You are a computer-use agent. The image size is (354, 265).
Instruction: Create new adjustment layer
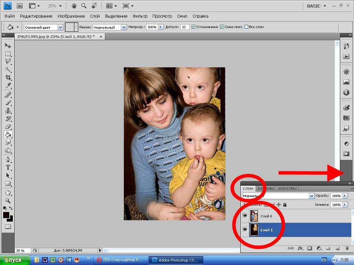pyautogui.click(x=319, y=248)
